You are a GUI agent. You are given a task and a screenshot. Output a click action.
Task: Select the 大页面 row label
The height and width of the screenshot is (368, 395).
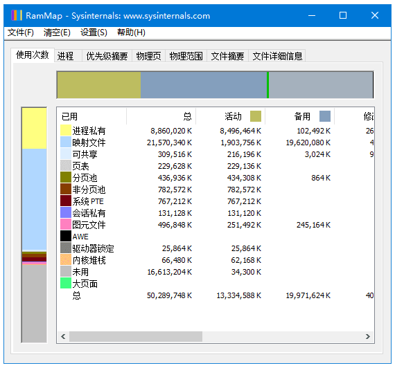pos(85,284)
